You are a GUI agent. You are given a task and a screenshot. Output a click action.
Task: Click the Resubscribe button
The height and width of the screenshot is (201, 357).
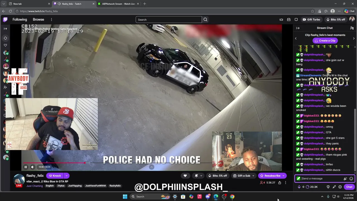(270, 176)
